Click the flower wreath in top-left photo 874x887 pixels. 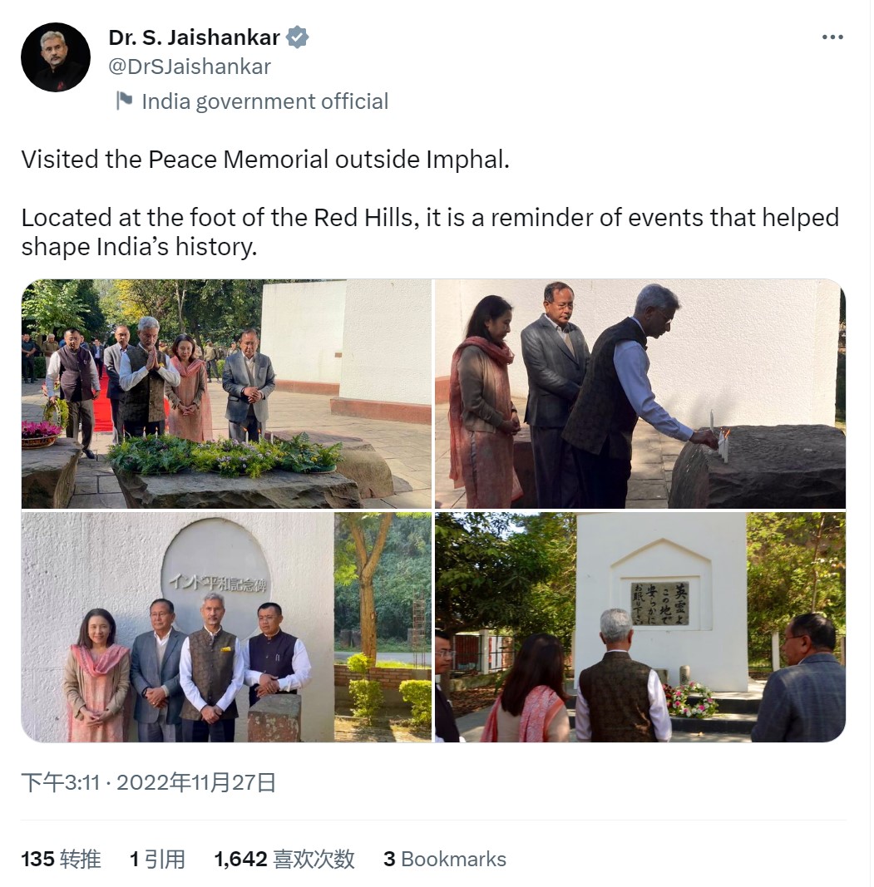point(225,454)
